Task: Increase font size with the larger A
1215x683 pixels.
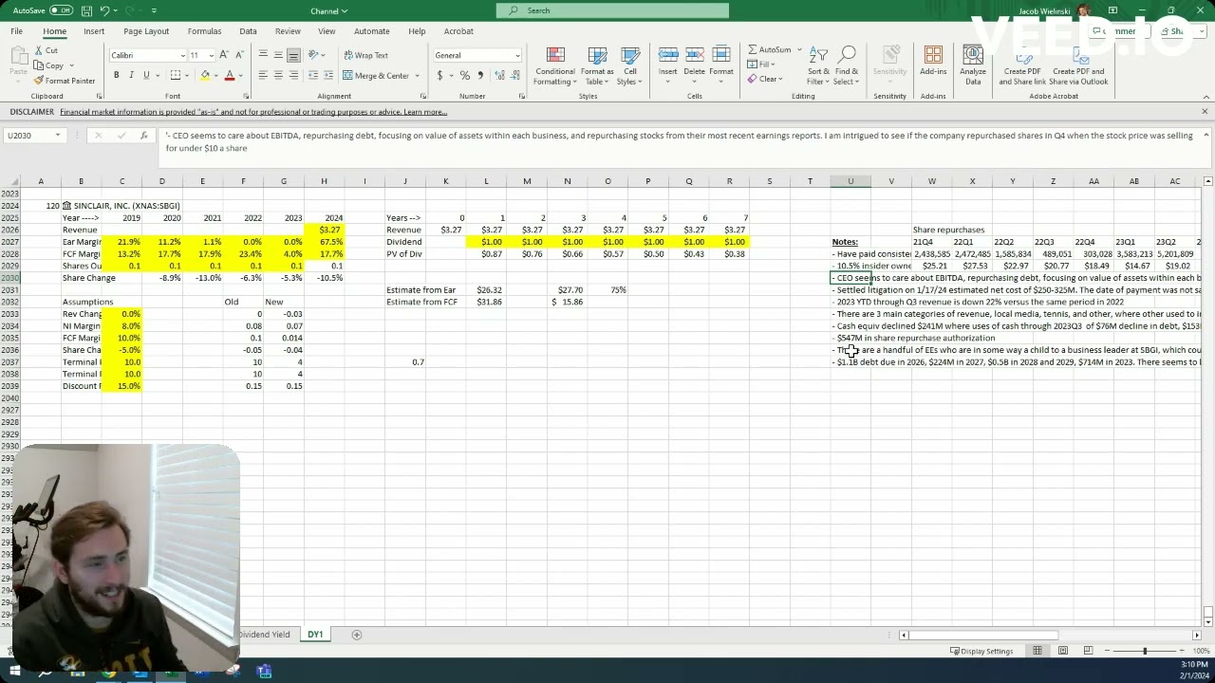Action: (x=224, y=55)
